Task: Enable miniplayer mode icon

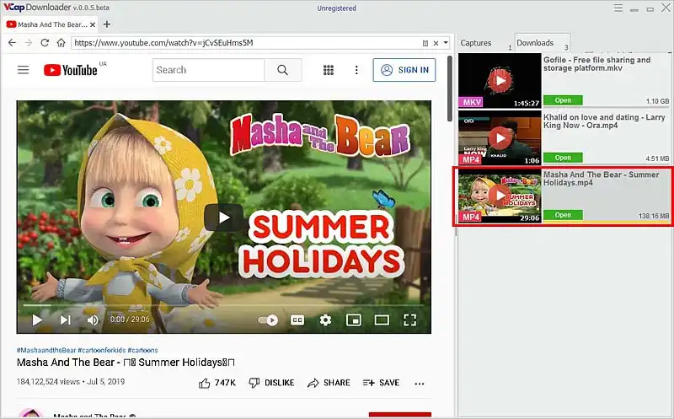Action: coord(353,320)
